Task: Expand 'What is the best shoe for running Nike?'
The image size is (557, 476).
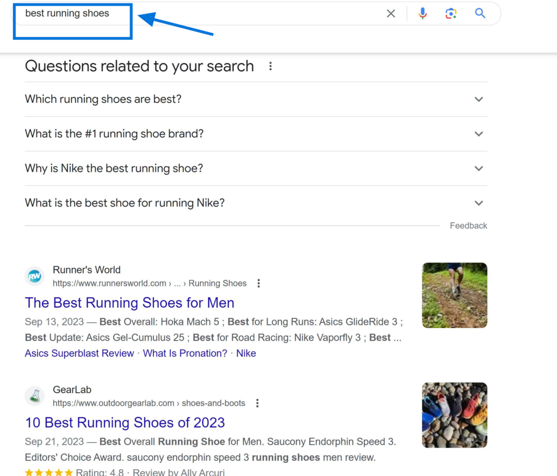Action: coord(479,203)
